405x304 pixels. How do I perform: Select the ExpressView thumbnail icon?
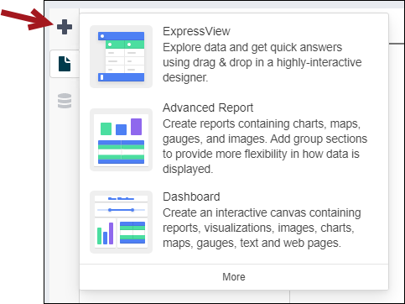coord(121,56)
